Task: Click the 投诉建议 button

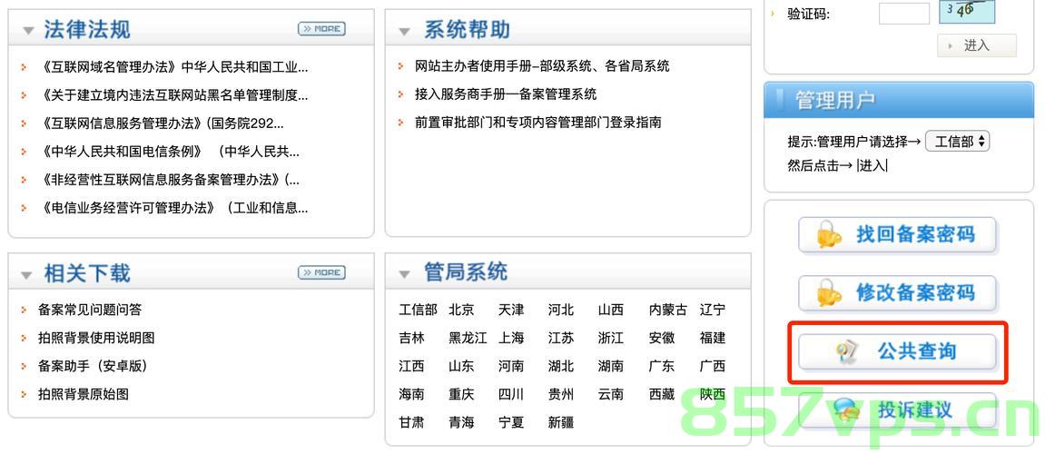Action: click(x=897, y=410)
